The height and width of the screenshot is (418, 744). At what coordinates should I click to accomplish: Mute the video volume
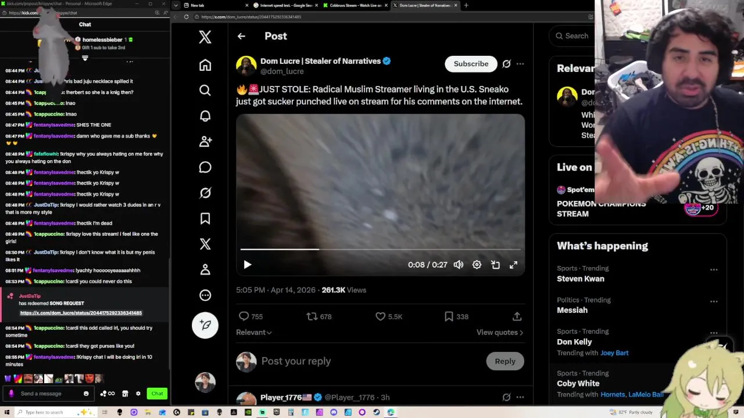[x=459, y=265]
